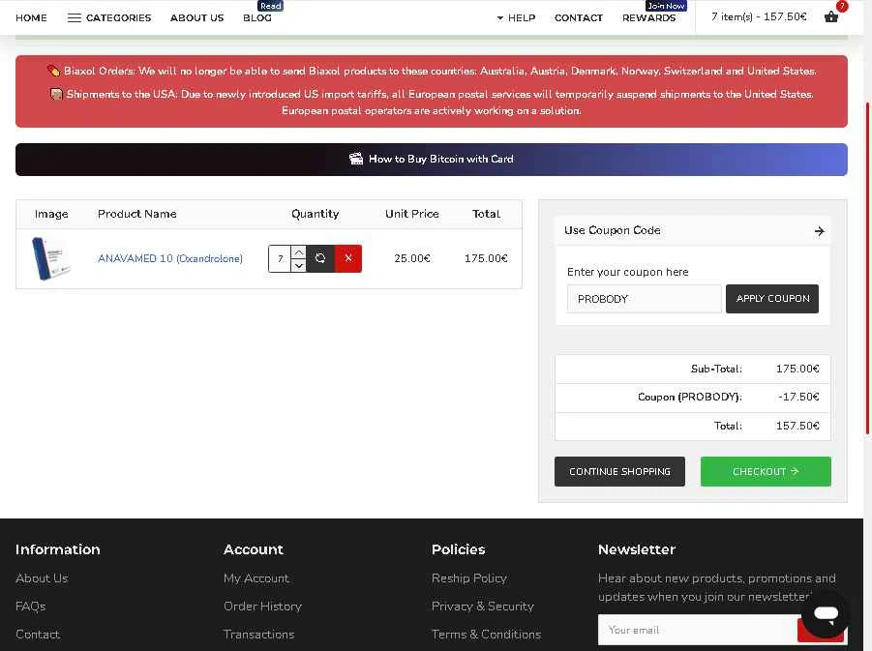Click the video icon in Bitcoin banner
This screenshot has height=651, width=872.
[x=356, y=159]
